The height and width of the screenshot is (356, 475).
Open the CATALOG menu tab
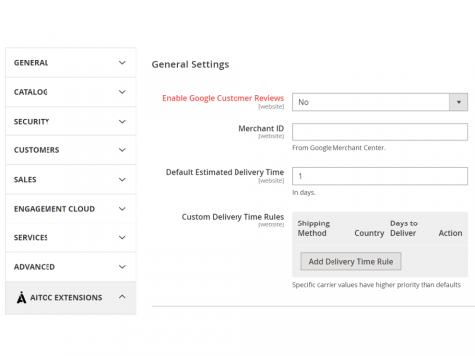coord(70,92)
